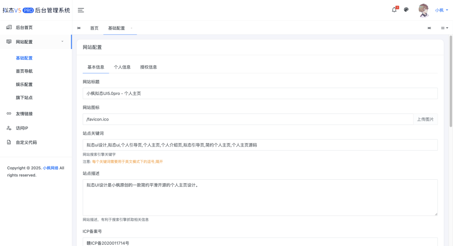Viewport: 453px width, 246px height.
Task: Click the 友情链接 link icon
Action: tap(9, 114)
